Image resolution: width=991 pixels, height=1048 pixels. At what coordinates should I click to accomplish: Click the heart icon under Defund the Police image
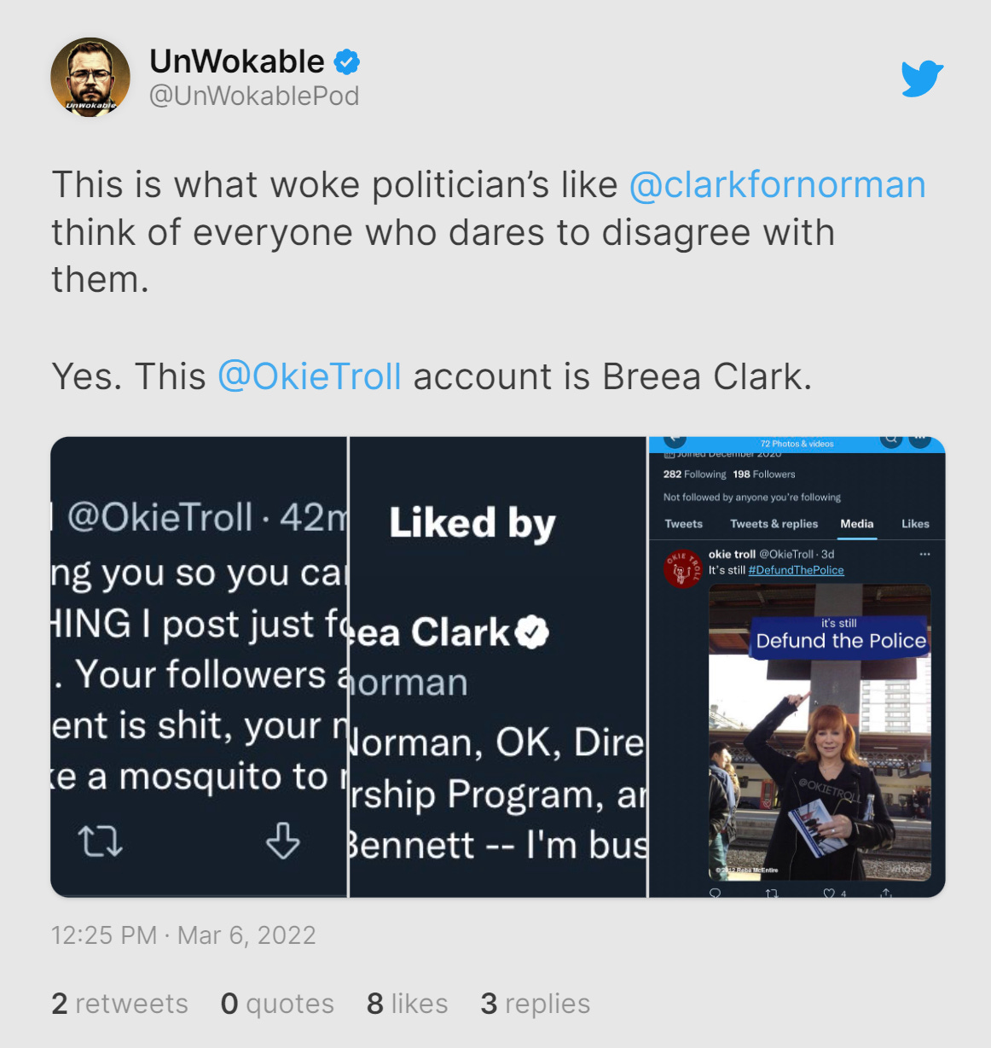click(x=828, y=893)
